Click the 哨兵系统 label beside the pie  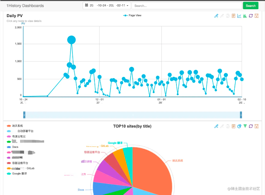(x=177, y=161)
